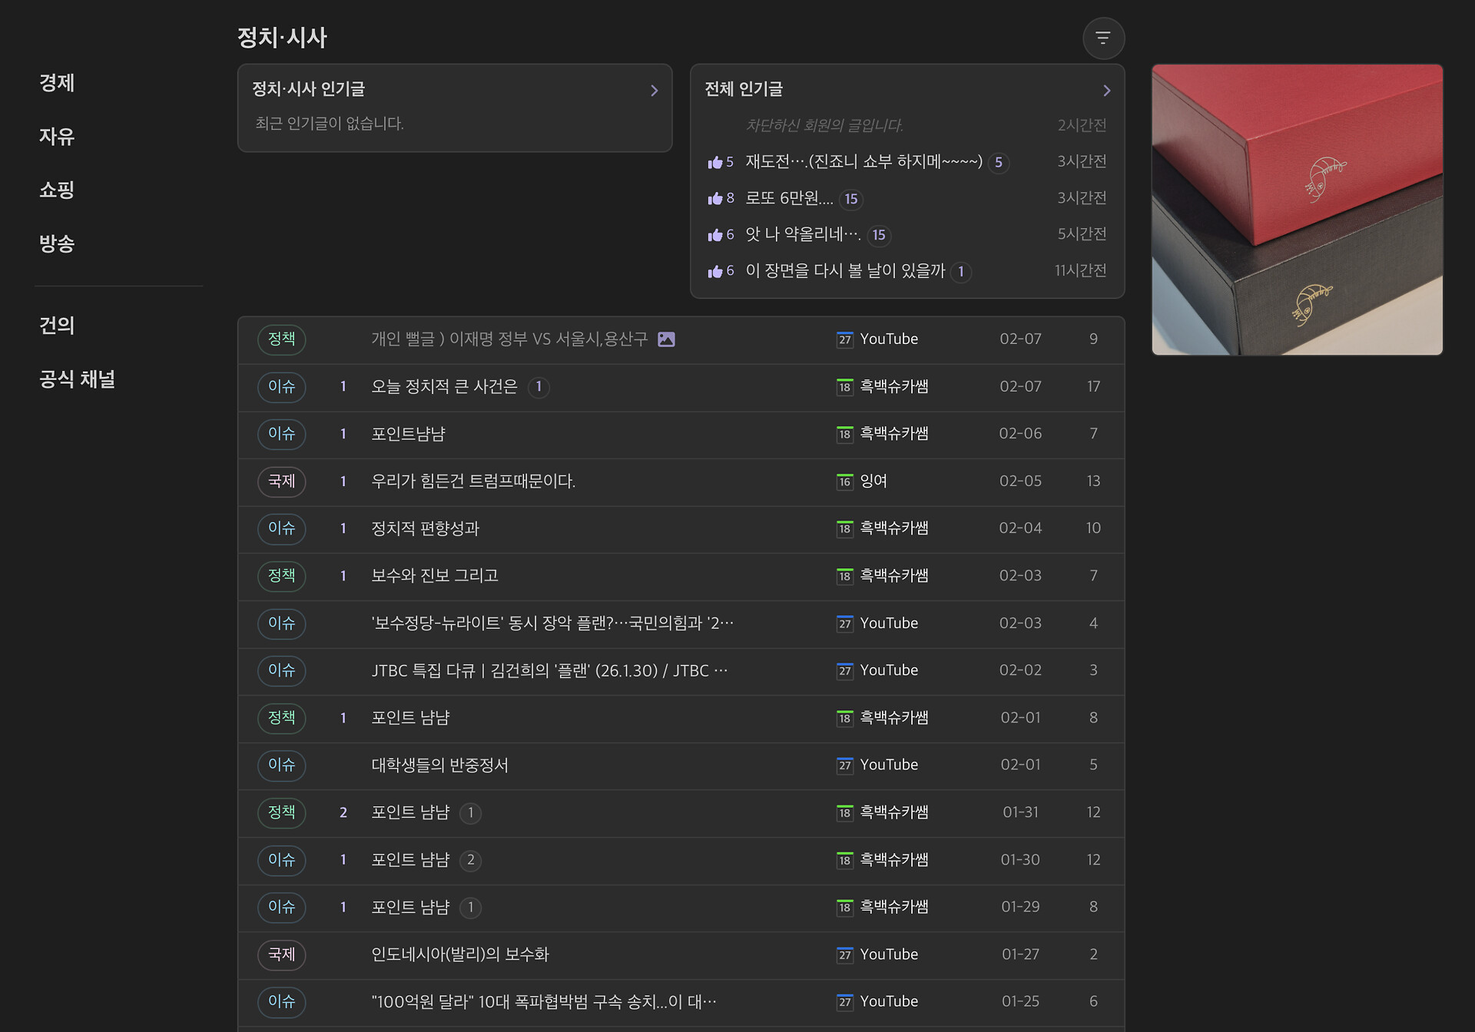Image resolution: width=1475 pixels, height=1032 pixels.
Task: Click 국제 tag on 트럼프 post
Action: tap(281, 481)
